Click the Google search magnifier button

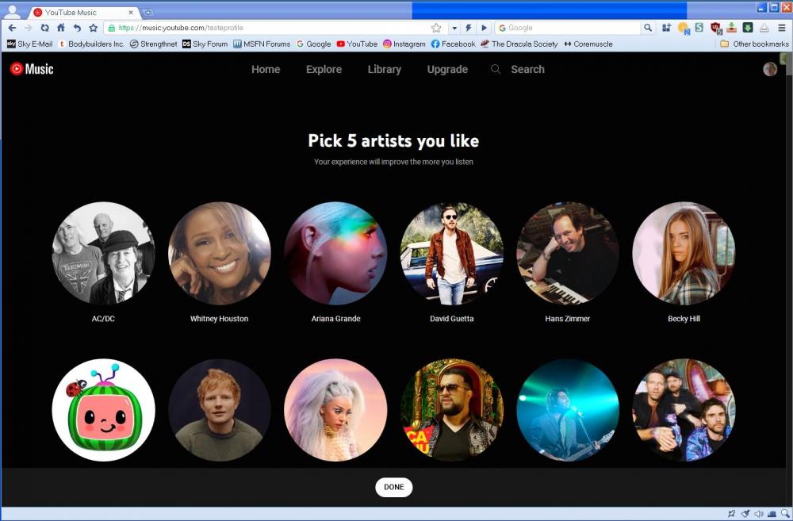[647, 28]
